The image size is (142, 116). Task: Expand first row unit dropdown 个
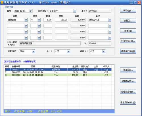[39, 20]
